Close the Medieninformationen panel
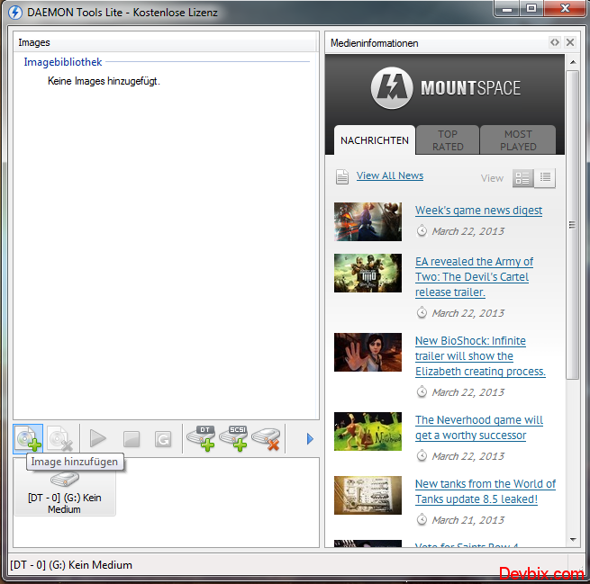 (x=570, y=42)
